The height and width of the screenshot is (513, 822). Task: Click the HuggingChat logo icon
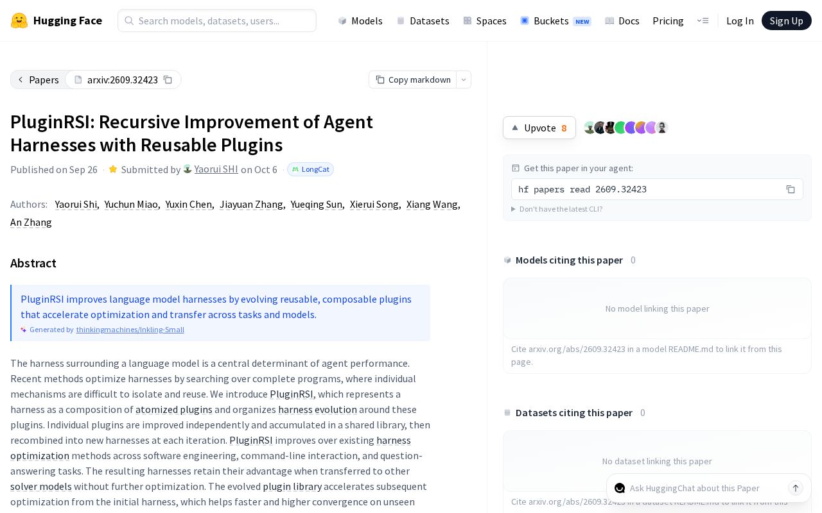[620, 488]
